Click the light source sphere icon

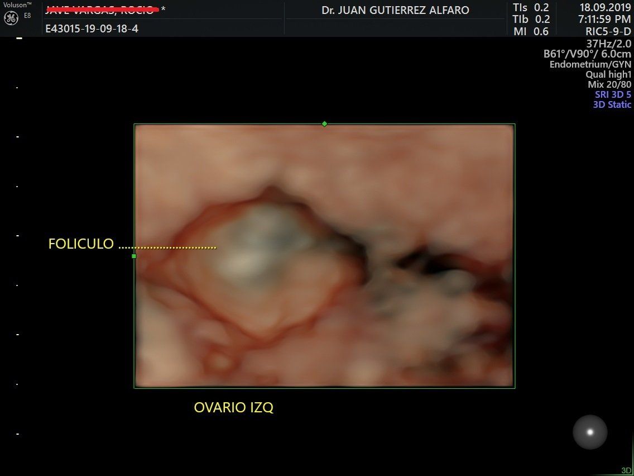(x=590, y=432)
